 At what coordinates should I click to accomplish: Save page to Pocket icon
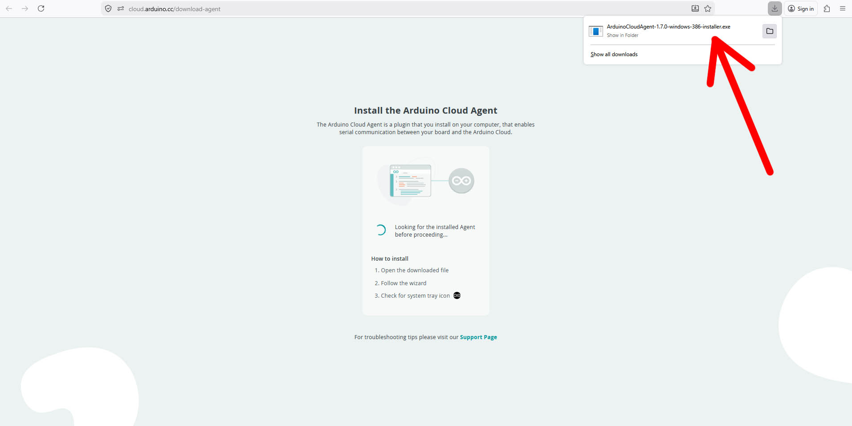pos(695,8)
